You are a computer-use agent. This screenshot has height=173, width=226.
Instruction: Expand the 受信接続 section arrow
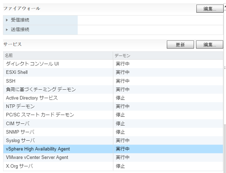(x=7, y=20)
